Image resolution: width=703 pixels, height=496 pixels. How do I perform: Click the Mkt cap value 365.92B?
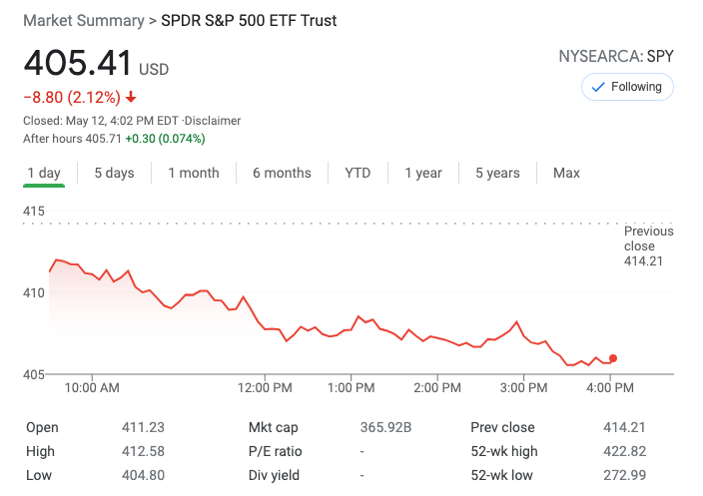(x=385, y=427)
